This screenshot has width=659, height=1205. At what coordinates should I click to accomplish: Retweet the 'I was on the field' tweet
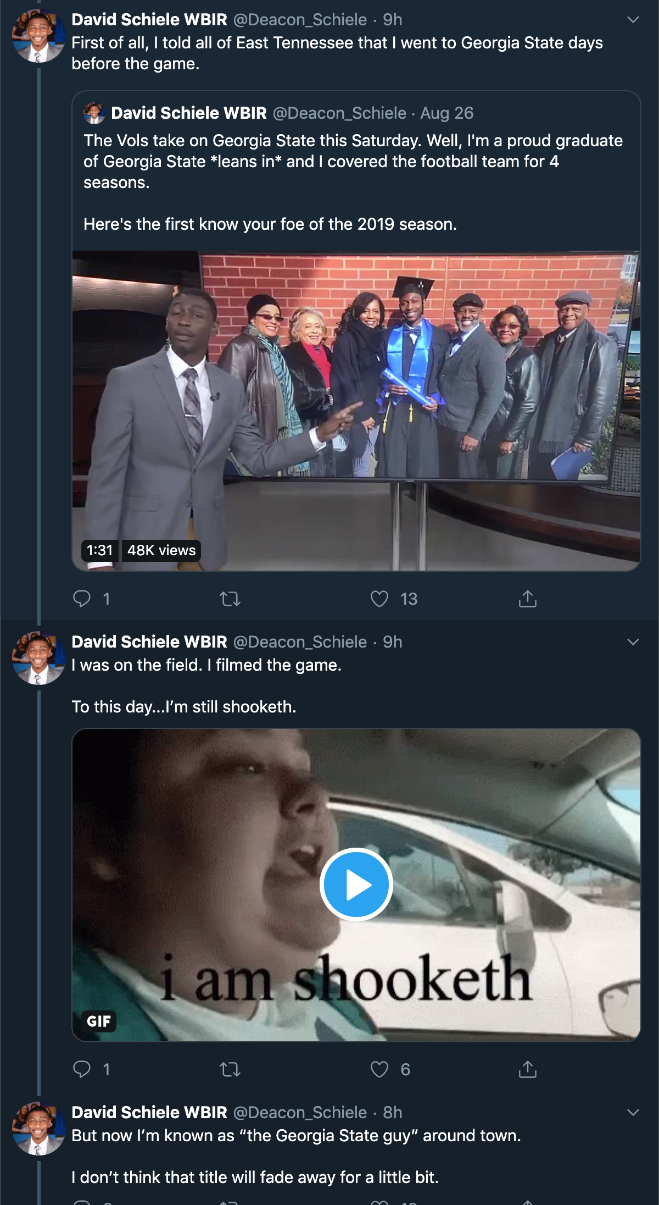coord(230,1069)
